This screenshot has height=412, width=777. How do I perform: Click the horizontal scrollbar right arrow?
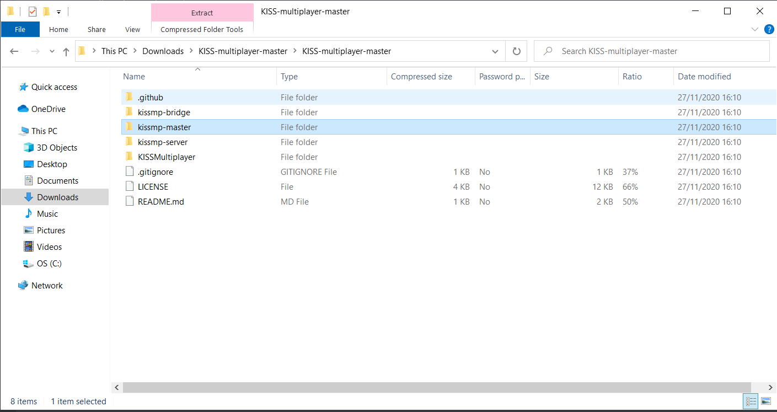pos(771,387)
